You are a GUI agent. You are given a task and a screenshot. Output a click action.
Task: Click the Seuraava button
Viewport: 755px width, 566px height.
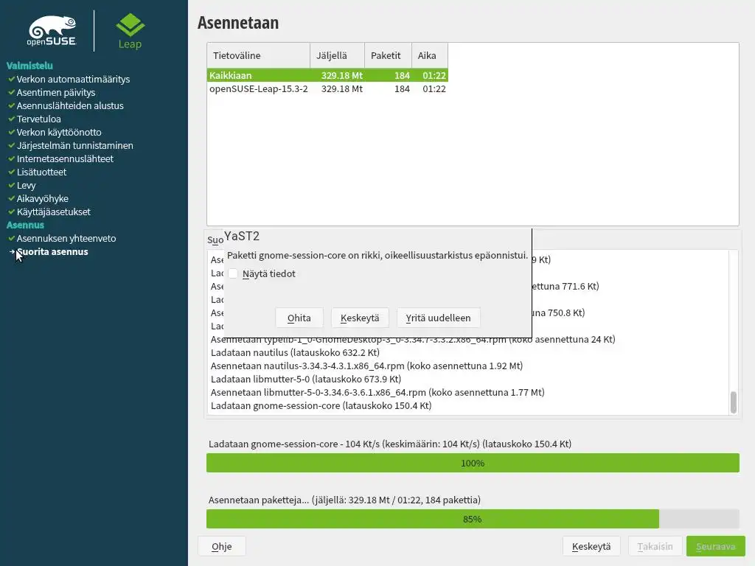[x=715, y=546]
